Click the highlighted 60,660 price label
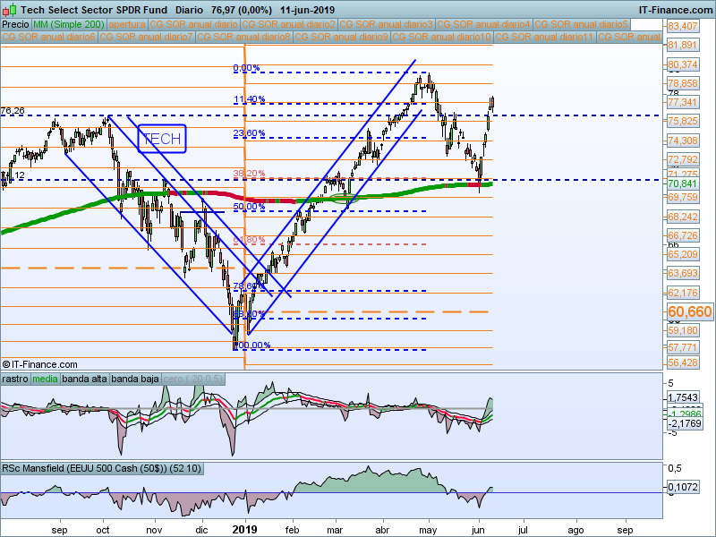Image resolution: width=716 pixels, height=537 pixels. [690, 311]
